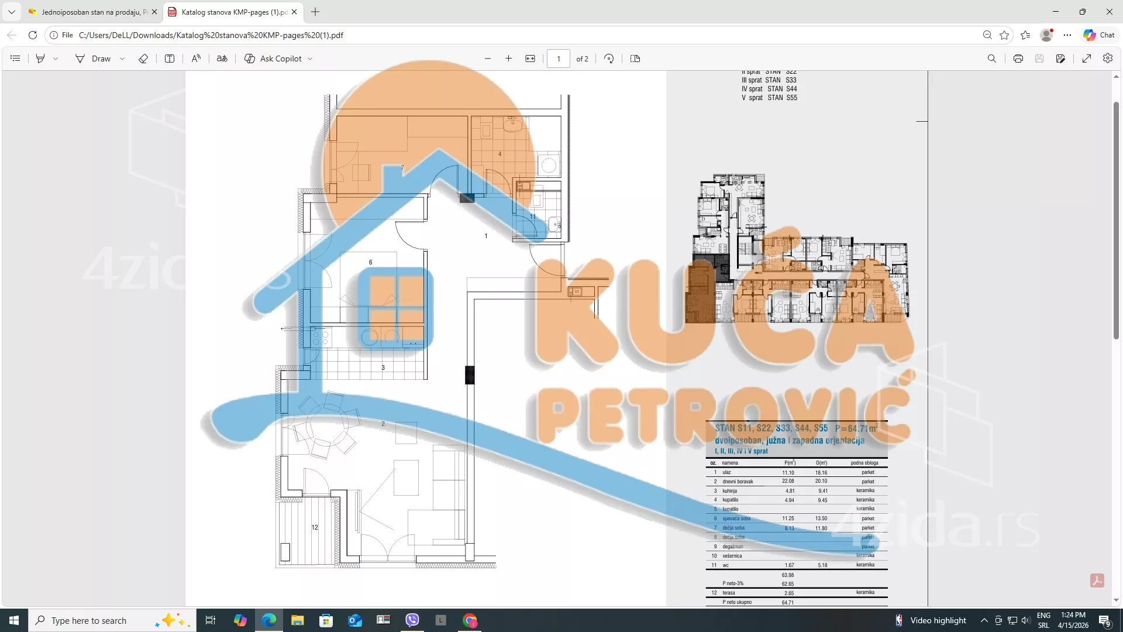
Task: Zoom in with the plus button
Action: click(508, 59)
